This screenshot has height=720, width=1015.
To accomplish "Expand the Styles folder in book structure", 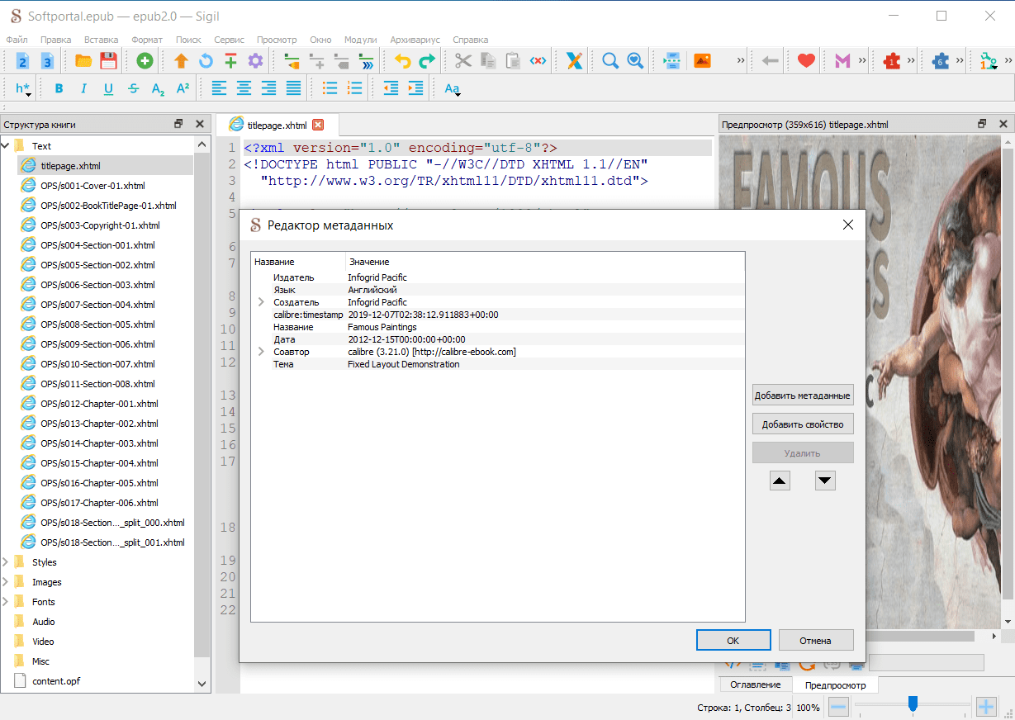I will pyautogui.click(x=6, y=562).
